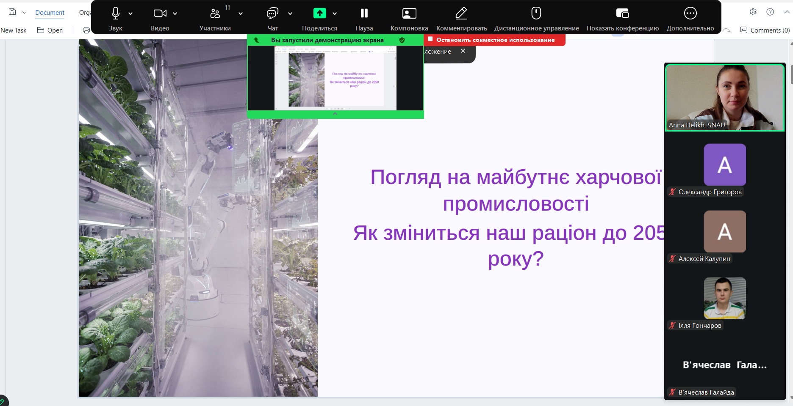Stop sharing via Остановить совместное использование
The width and height of the screenshot is (793, 406).
[x=495, y=40]
